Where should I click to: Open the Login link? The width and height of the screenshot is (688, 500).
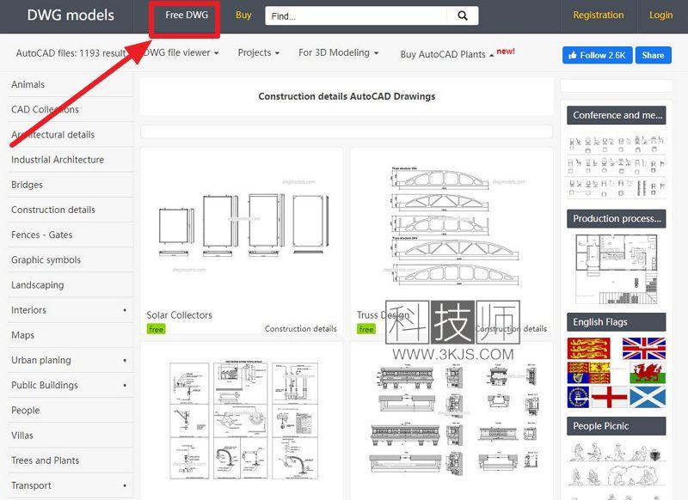(660, 15)
